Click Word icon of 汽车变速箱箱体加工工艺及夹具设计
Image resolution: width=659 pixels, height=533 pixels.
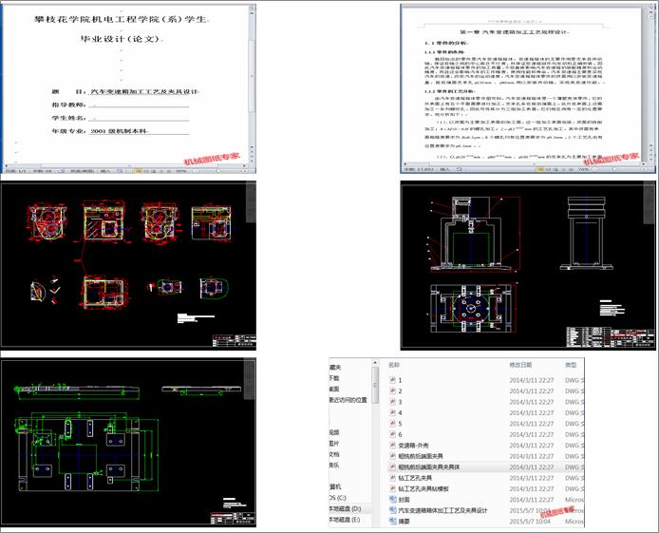pos(393,510)
